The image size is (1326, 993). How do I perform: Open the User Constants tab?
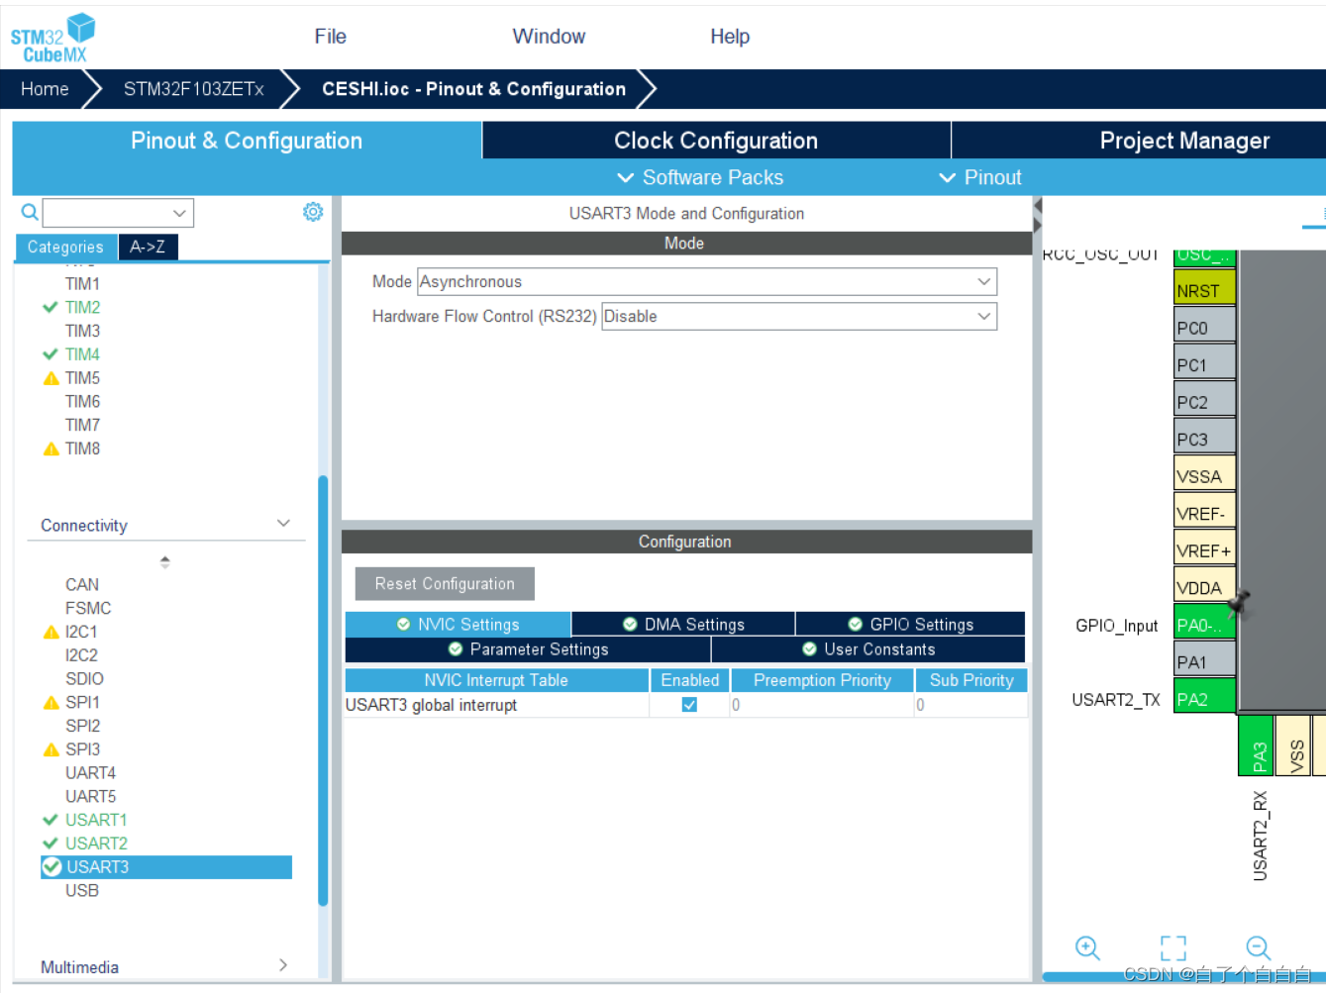pos(868,649)
